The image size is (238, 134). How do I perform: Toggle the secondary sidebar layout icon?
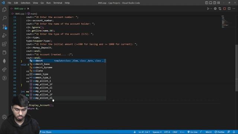click(x=215, y=3)
